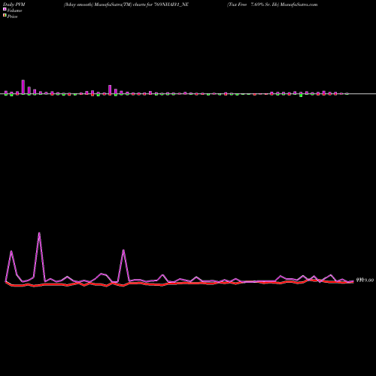The height and width of the screenshot is (376, 376).
Task: Click the price value label at line end
Action: (x=365, y=280)
